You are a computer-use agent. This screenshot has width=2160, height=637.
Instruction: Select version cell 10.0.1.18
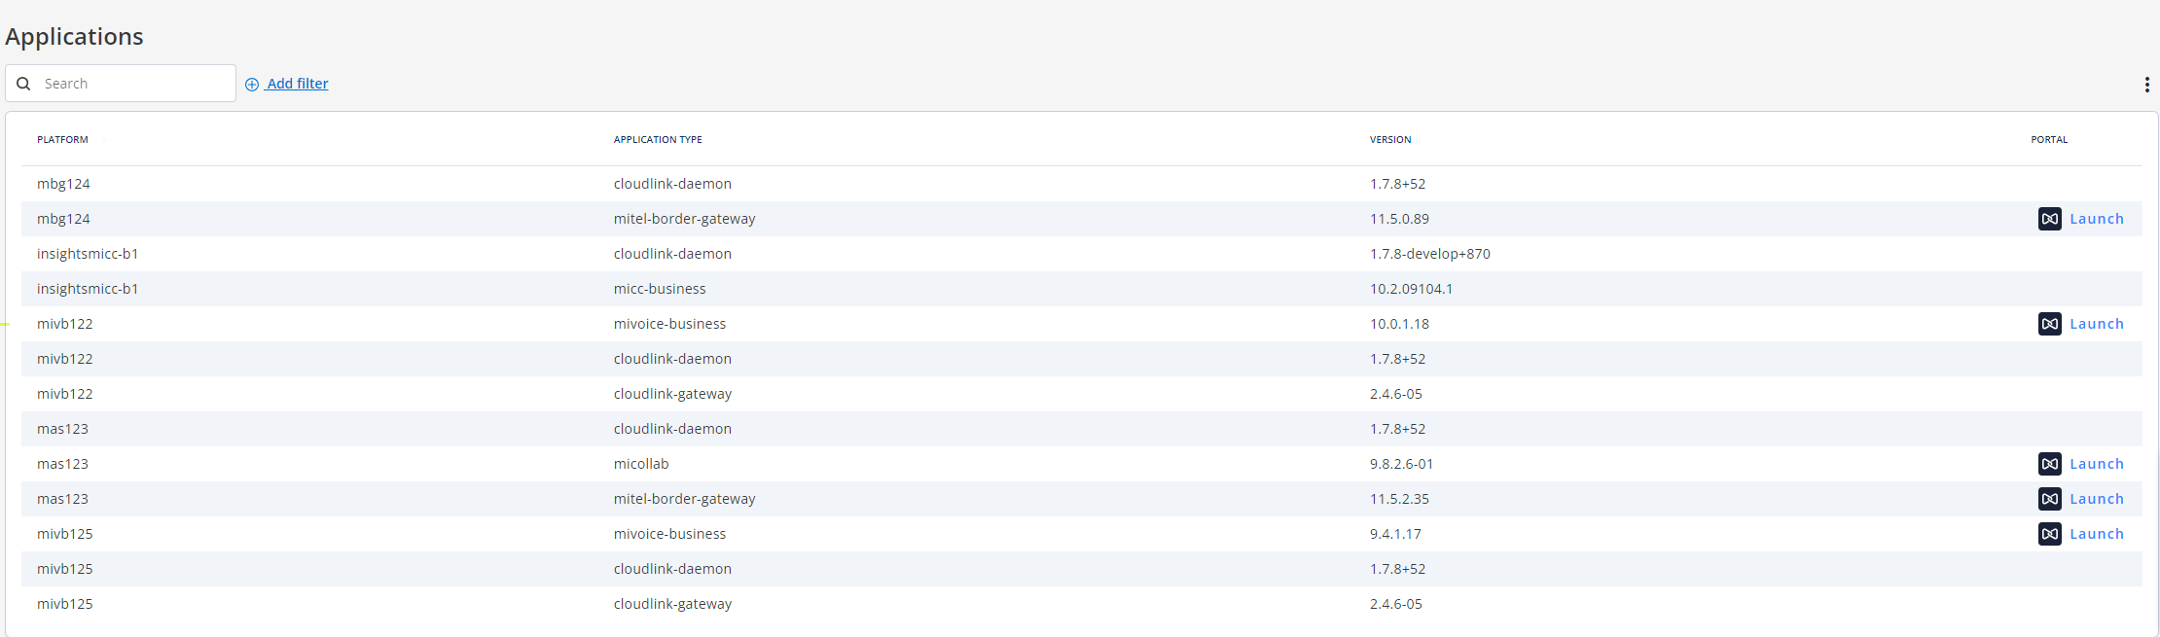(1399, 324)
